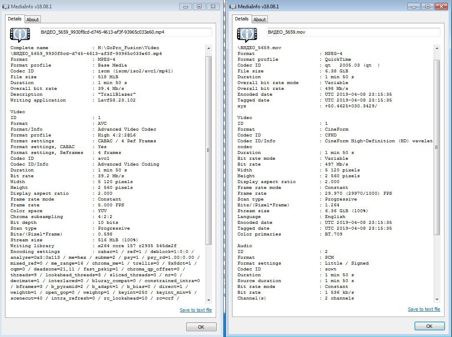Click 'BT.709' color primaries value
The image size is (452, 337).
pyautogui.click(x=334, y=234)
